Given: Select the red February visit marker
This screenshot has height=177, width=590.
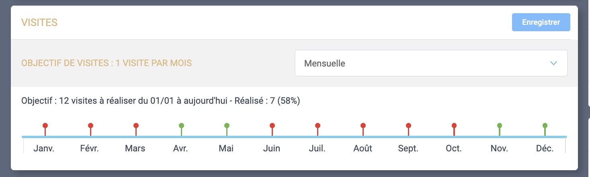Looking at the screenshot, I should tap(91, 126).
